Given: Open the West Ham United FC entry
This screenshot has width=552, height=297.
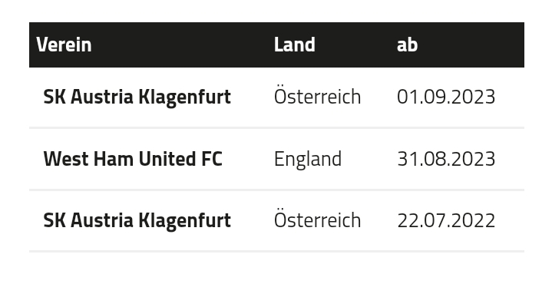Looking at the screenshot, I should pyautogui.click(x=133, y=159).
